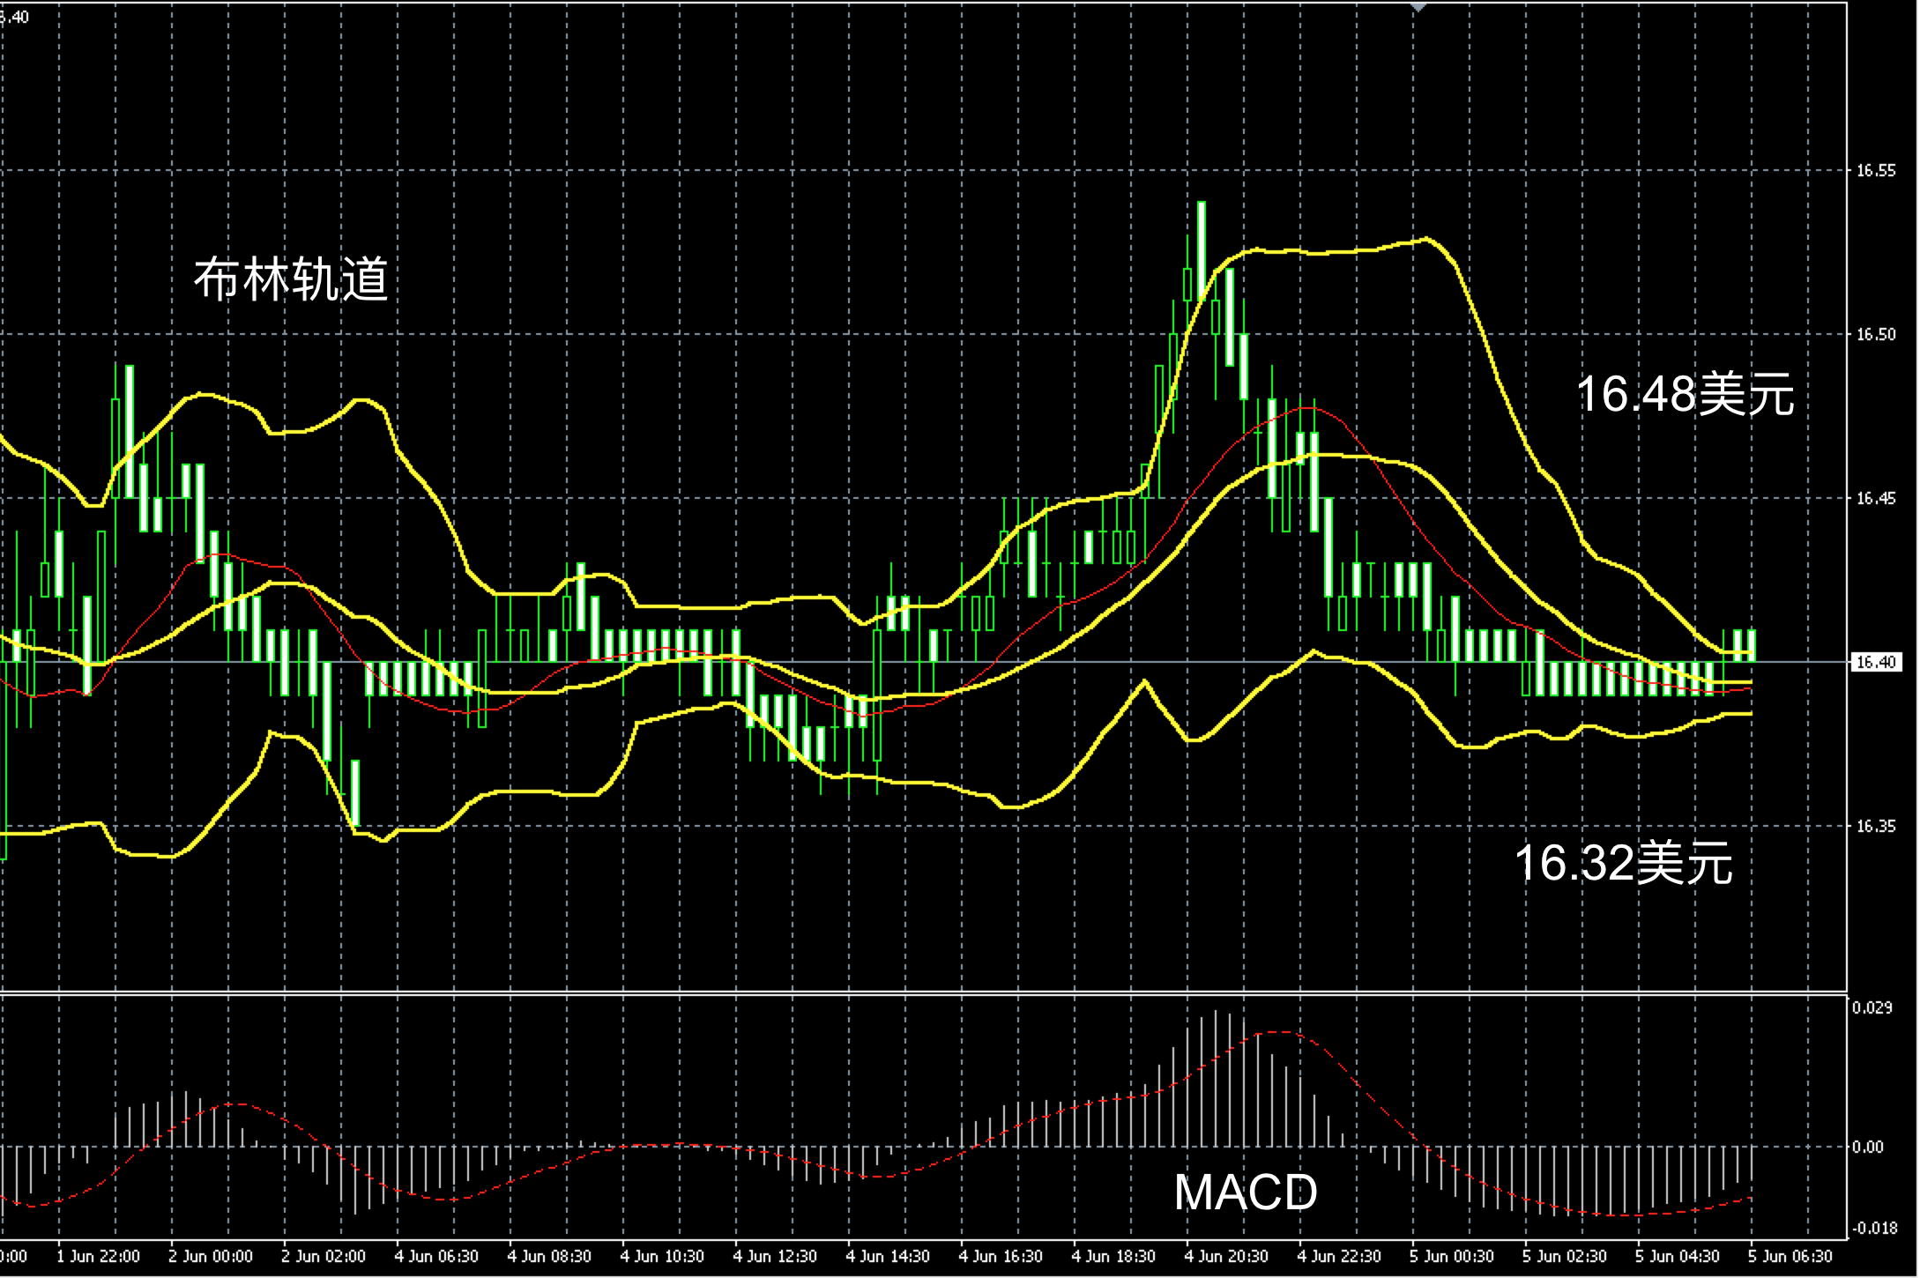Click the 5 Jun 02:30 time label
Image resolution: width=1920 pixels, height=1278 pixels.
click(1565, 1256)
